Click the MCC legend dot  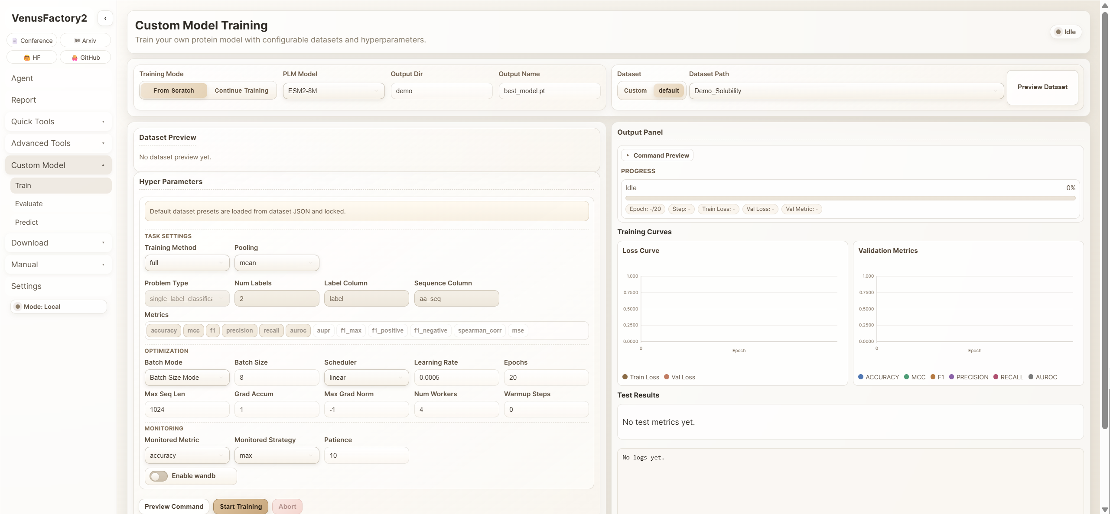click(906, 377)
